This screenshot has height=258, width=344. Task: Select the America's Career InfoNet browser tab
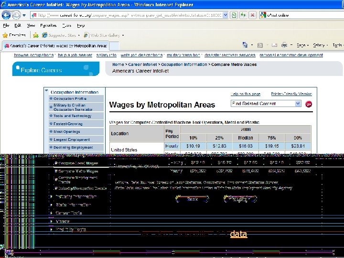tap(55, 46)
